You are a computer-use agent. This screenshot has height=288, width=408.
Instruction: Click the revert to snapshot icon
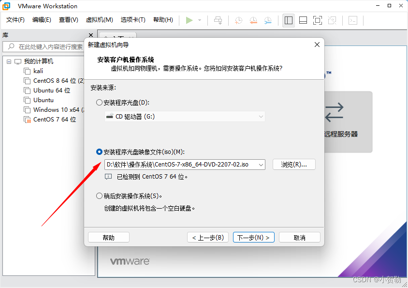tap(253, 20)
